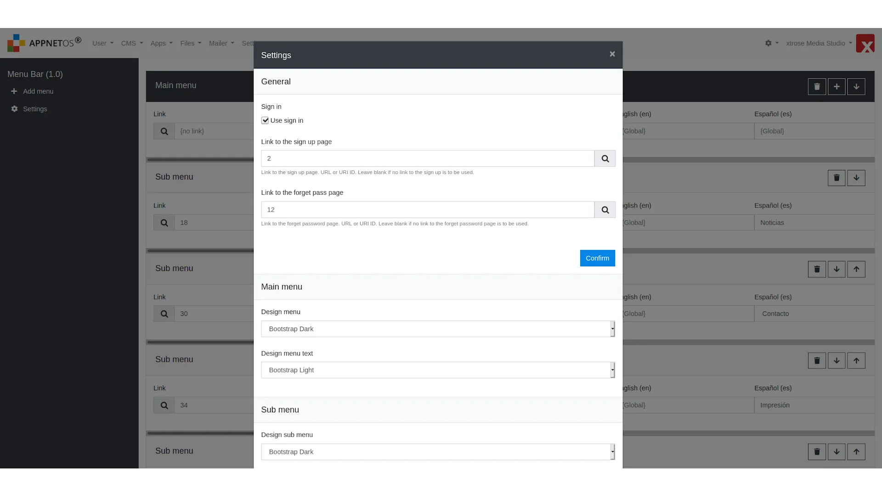Screen dimensions: 882x496
Task: Click the move down arrow for Main menu
Action: point(856,86)
